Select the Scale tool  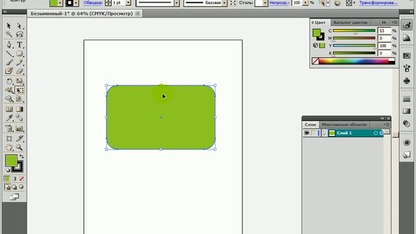(x=19, y=81)
